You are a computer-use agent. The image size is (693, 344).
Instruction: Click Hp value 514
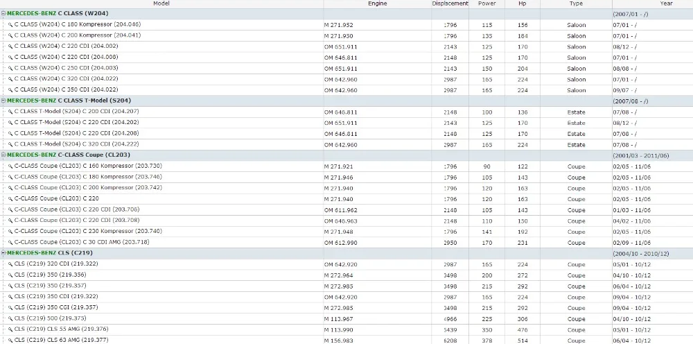coord(523,341)
